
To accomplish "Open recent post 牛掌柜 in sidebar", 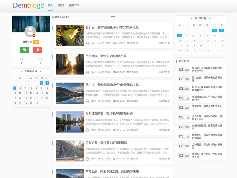I will (x=207, y=156).
